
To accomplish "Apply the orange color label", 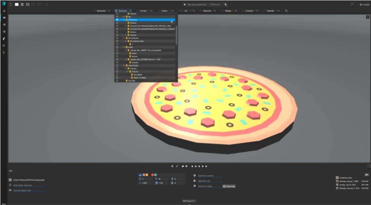I will click(x=144, y=175).
